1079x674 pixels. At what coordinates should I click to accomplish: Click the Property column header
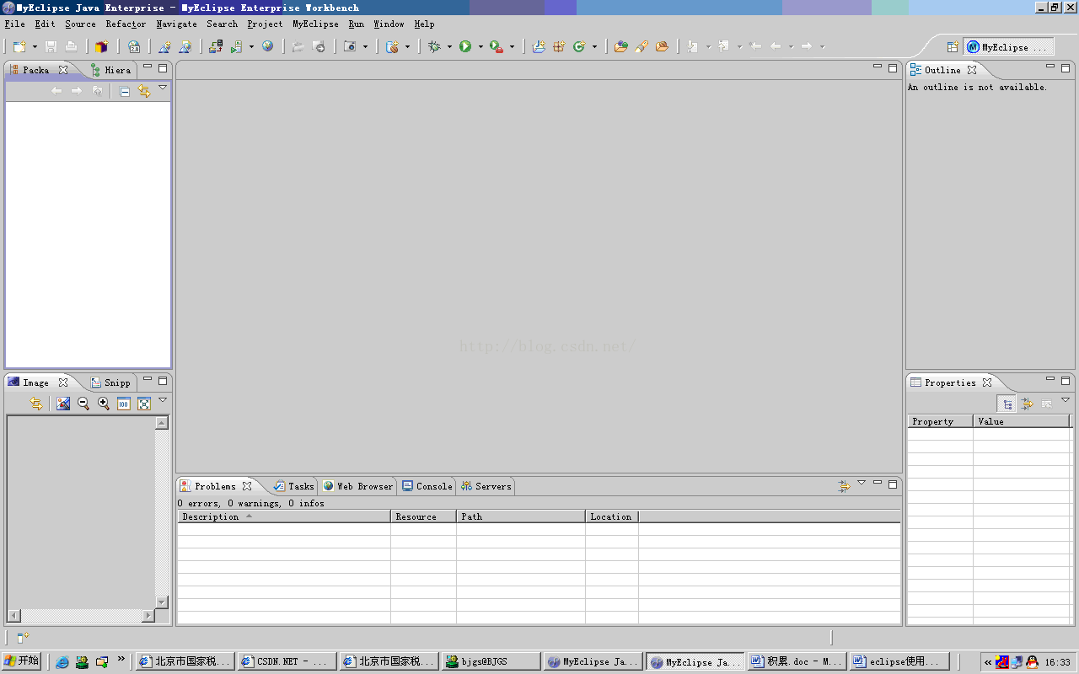[x=941, y=421]
